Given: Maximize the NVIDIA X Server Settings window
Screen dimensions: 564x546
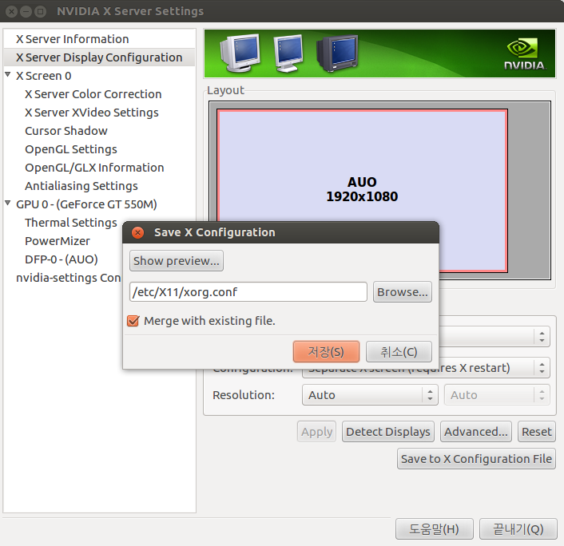Looking at the screenshot, I should coord(40,11).
